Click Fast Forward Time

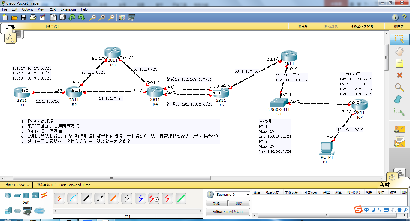point(75,185)
